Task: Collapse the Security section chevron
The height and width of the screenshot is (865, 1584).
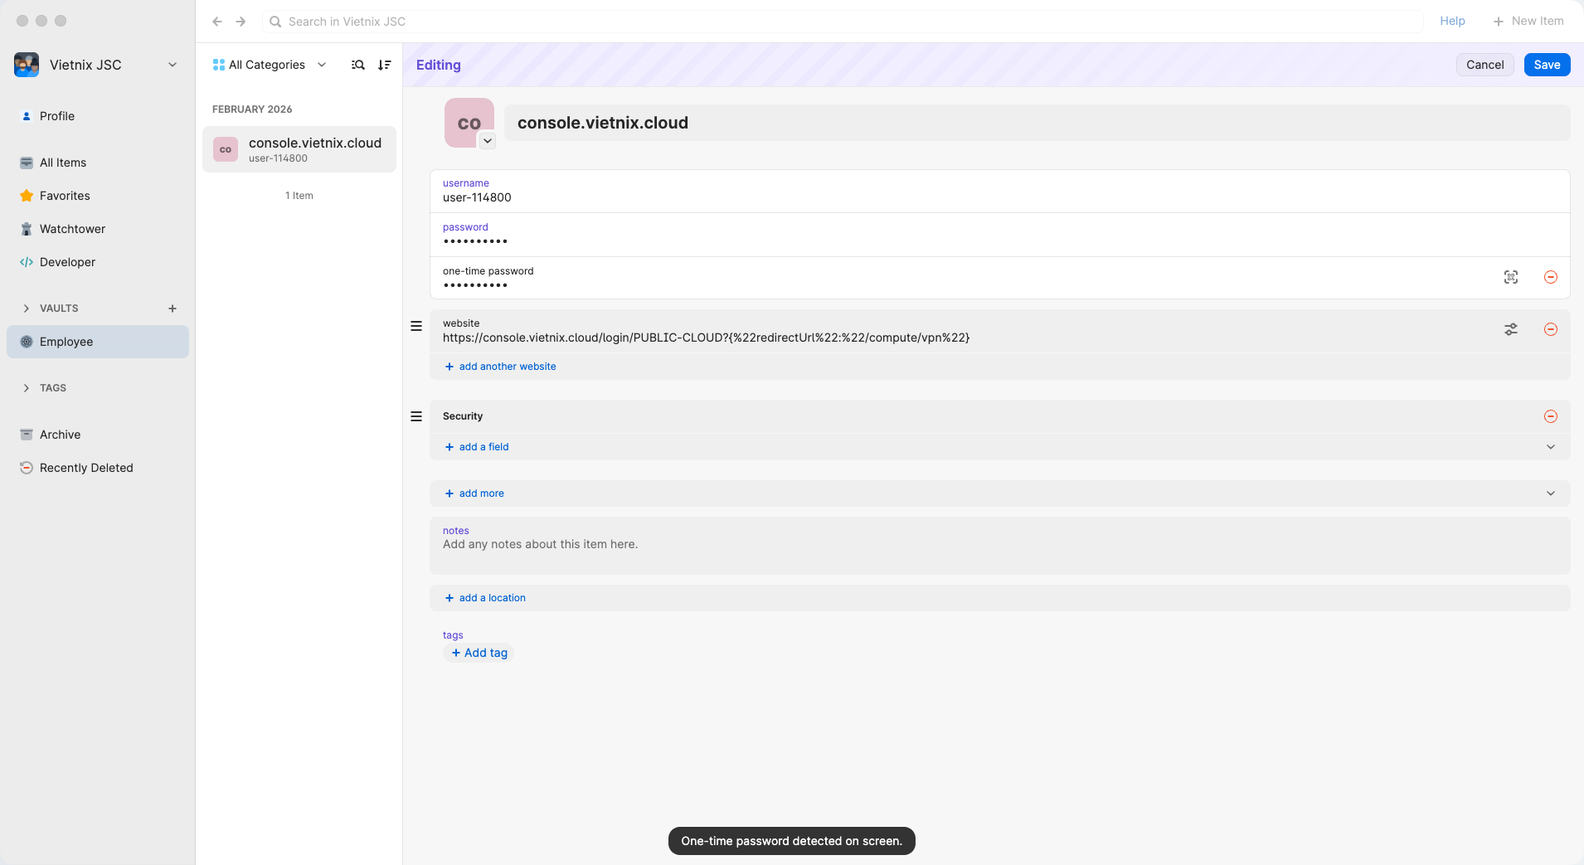Action: (1549, 446)
